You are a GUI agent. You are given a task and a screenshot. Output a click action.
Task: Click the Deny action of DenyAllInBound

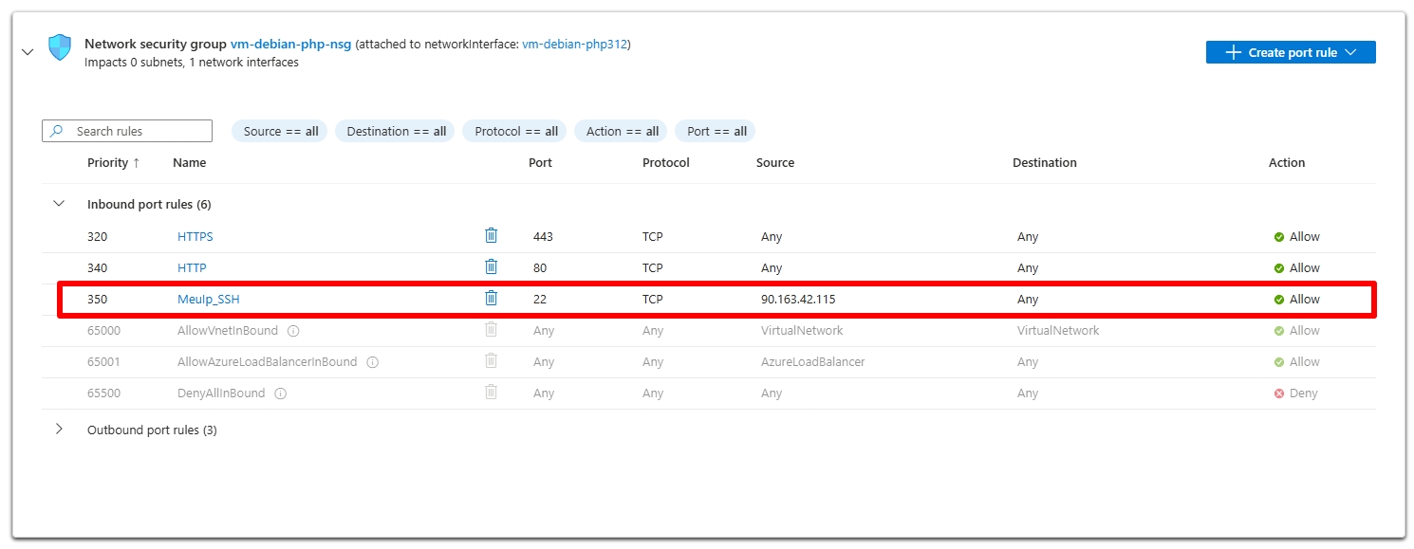(1296, 393)
